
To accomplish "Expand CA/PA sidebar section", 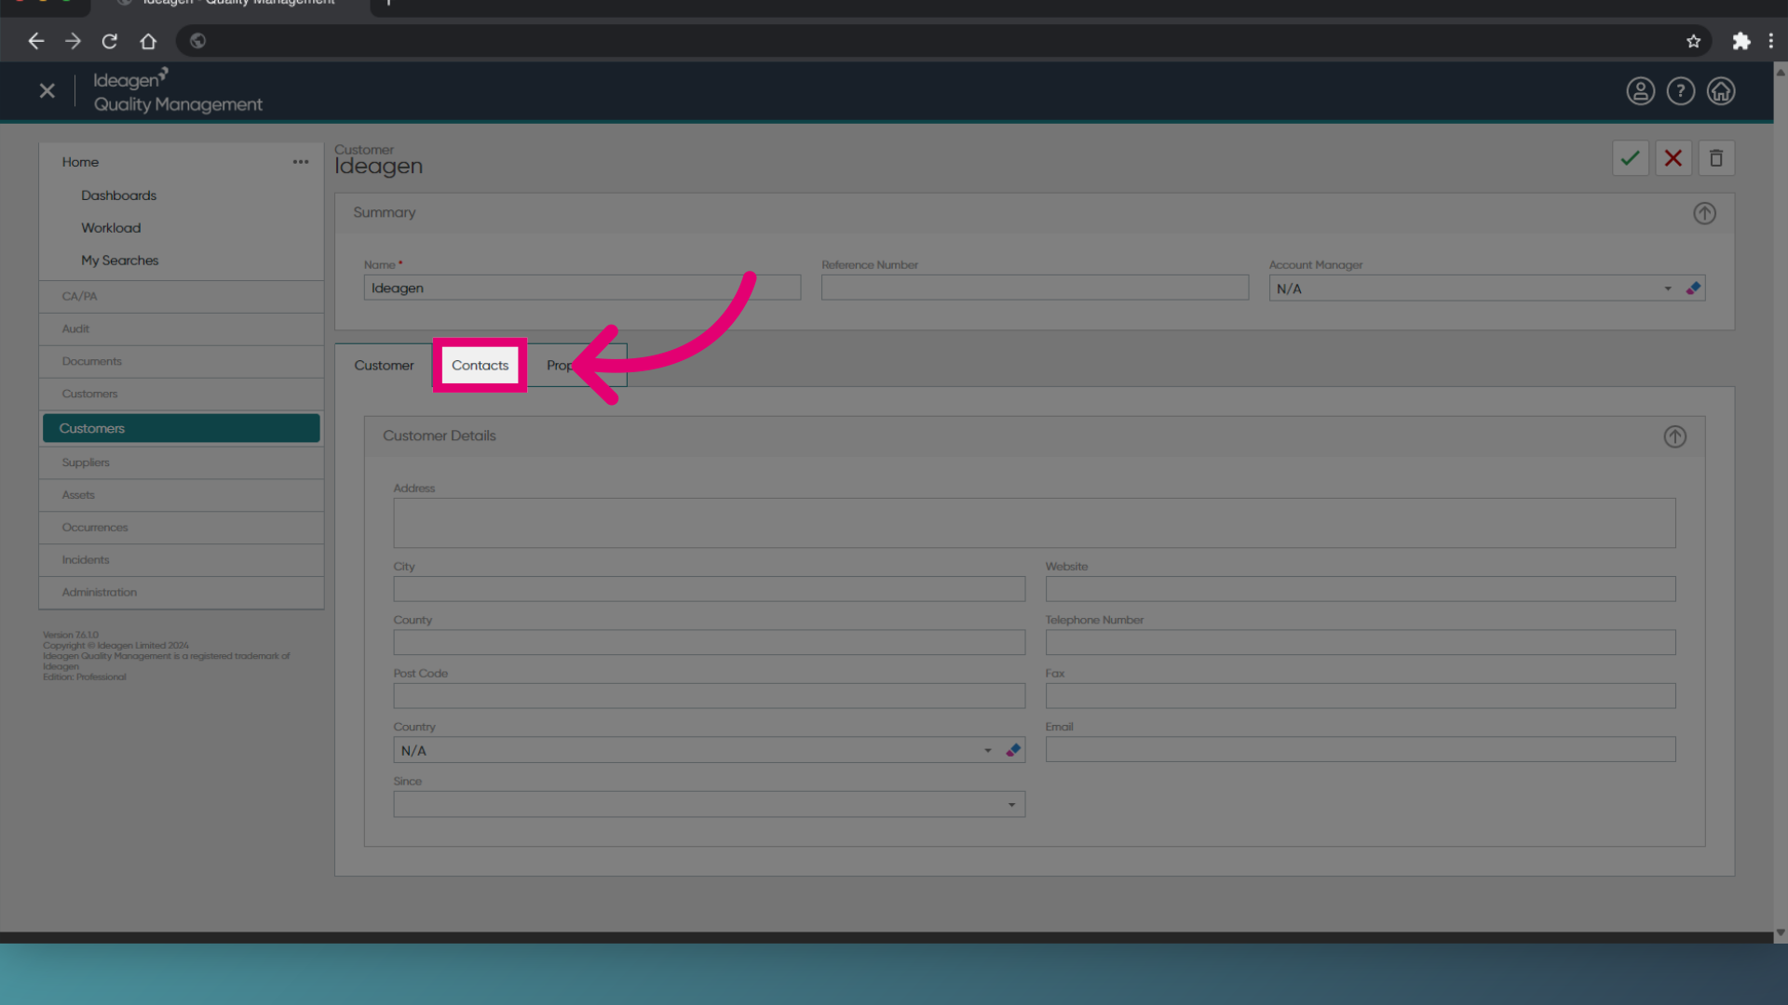I will [x=182, y=297].
